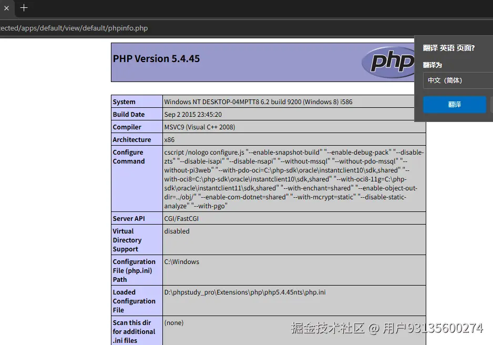The height and width of the screenshot is (345, 493).
Task: Select the 'disabled' value cell
Action: (x=294, y=240)
